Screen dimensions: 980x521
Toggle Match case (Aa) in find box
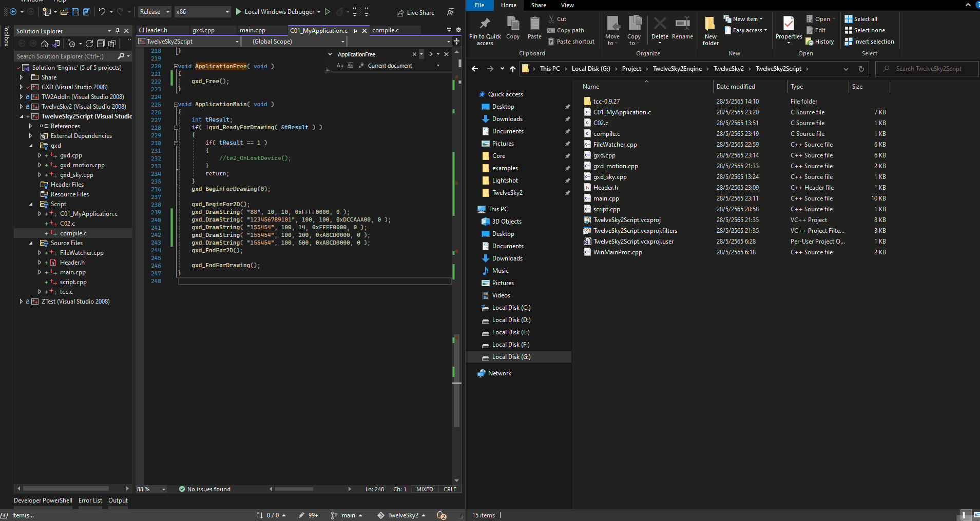pos(340,66)
